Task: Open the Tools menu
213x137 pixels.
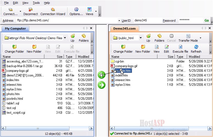Action: 36,3
